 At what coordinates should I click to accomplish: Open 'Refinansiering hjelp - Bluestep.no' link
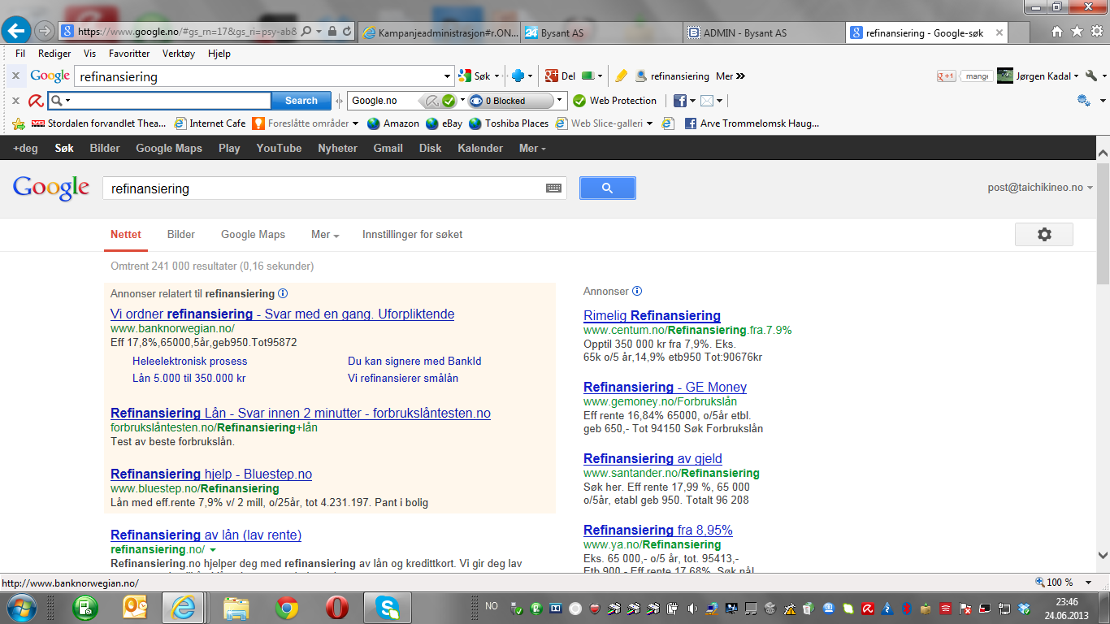coord(211,474)
